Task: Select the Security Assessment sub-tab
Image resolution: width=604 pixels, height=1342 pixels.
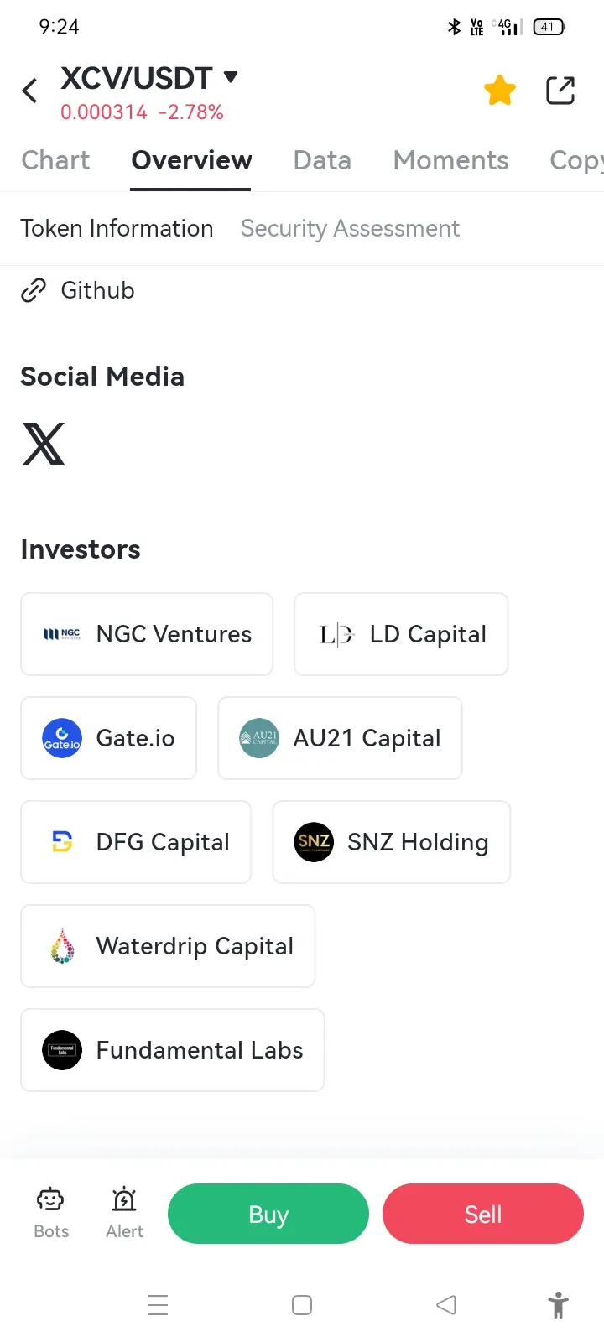Action: tap(350, 228)
